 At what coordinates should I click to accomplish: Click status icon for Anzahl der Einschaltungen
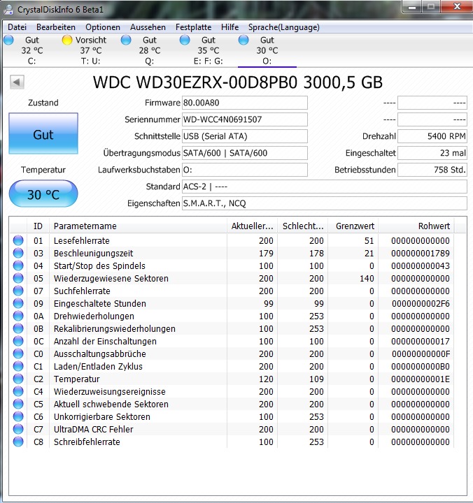click(18, 341)
